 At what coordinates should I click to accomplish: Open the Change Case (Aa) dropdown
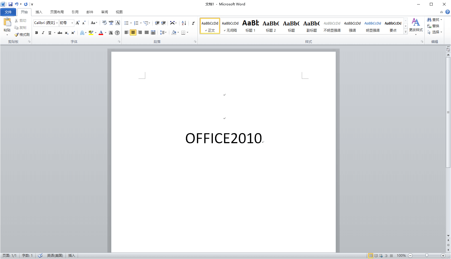pyautogui.click(x=94, y=23)
